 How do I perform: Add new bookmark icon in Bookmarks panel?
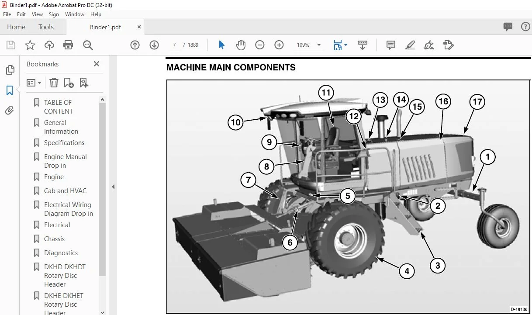coord(69,83)
